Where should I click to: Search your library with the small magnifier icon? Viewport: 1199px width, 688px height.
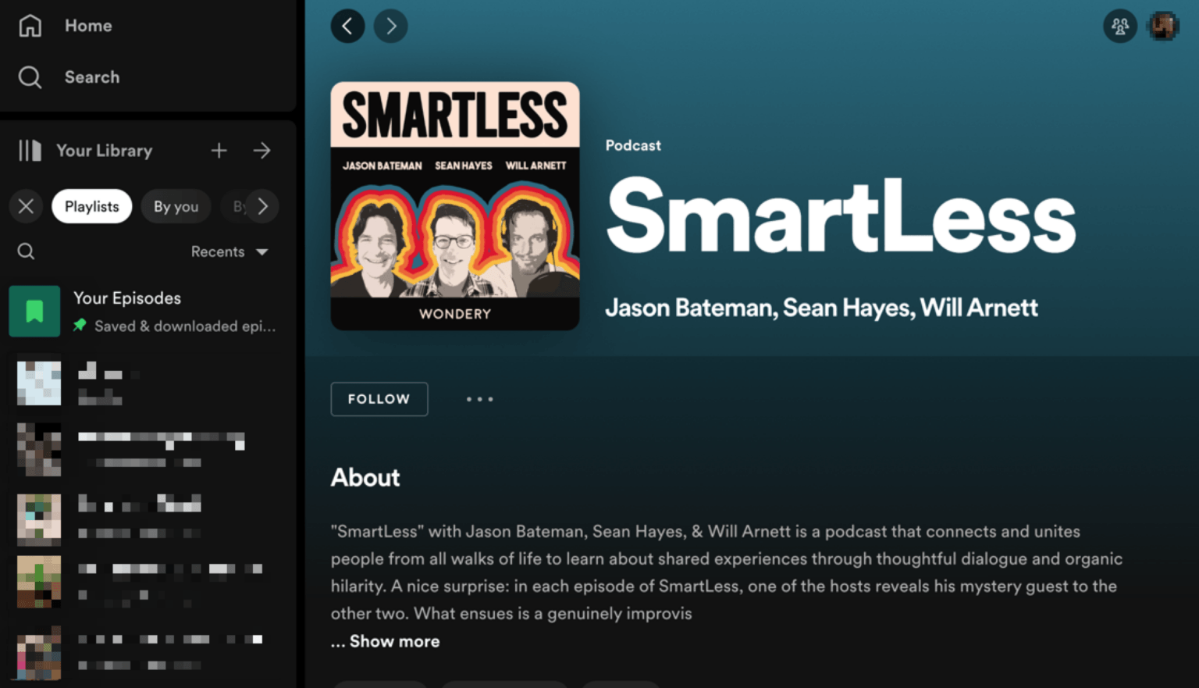26,251
